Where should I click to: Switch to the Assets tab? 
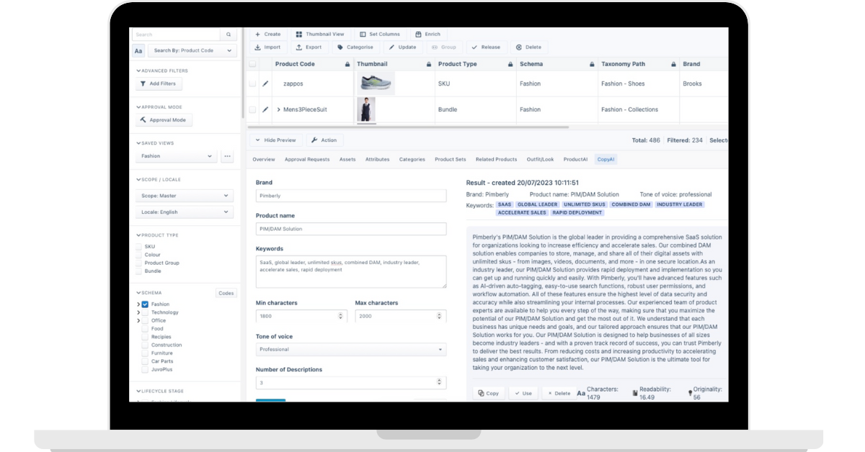pos(347,160)
